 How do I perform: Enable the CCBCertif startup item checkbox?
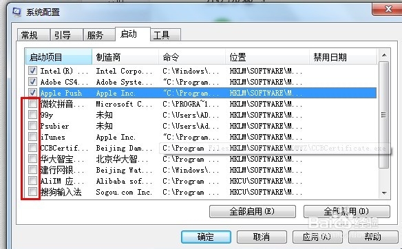pyautogui.click(x=32, y=148)
